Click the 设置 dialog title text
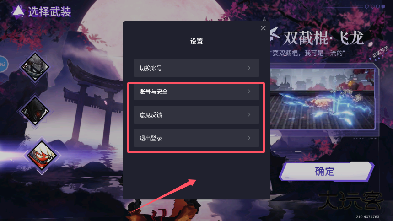Screen dimensions: 393x221 tap(196, 41)
